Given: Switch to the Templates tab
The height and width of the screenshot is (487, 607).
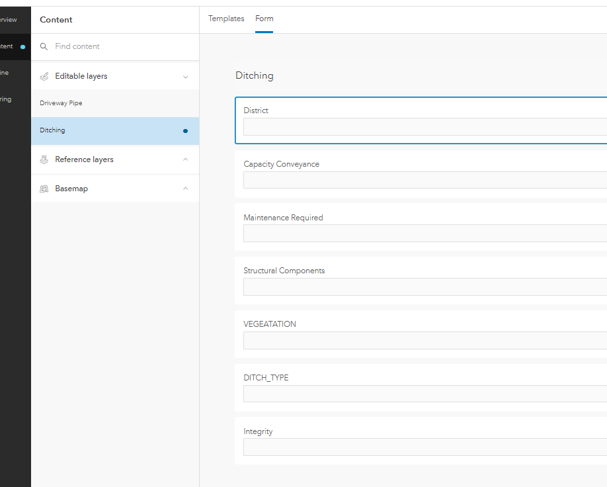Looking at the screenshot, I should pyautogui.click(x=226, y=19).
